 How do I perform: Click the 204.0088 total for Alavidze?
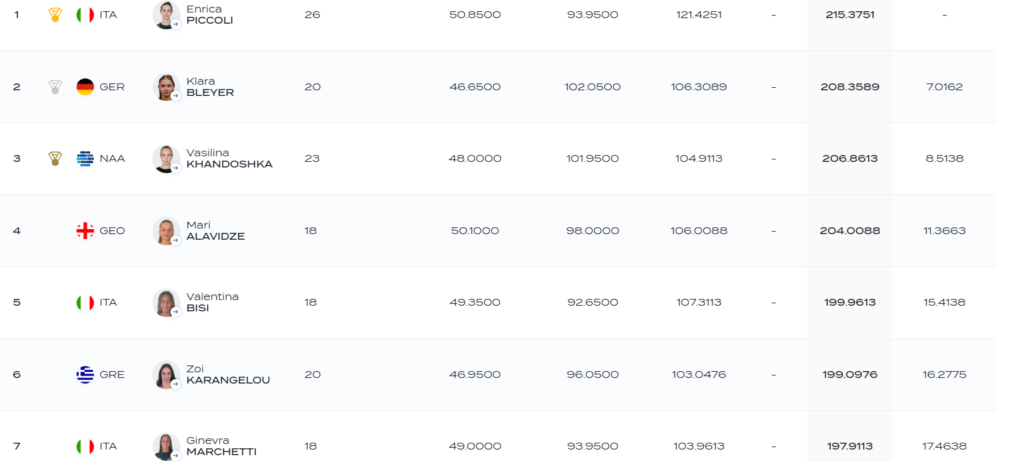pos(849,231)
